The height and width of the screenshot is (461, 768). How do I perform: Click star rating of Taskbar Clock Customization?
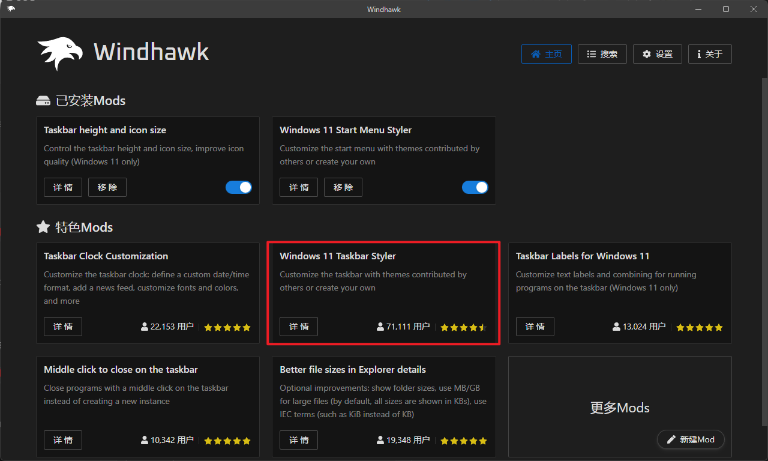[x=227, y=327]
